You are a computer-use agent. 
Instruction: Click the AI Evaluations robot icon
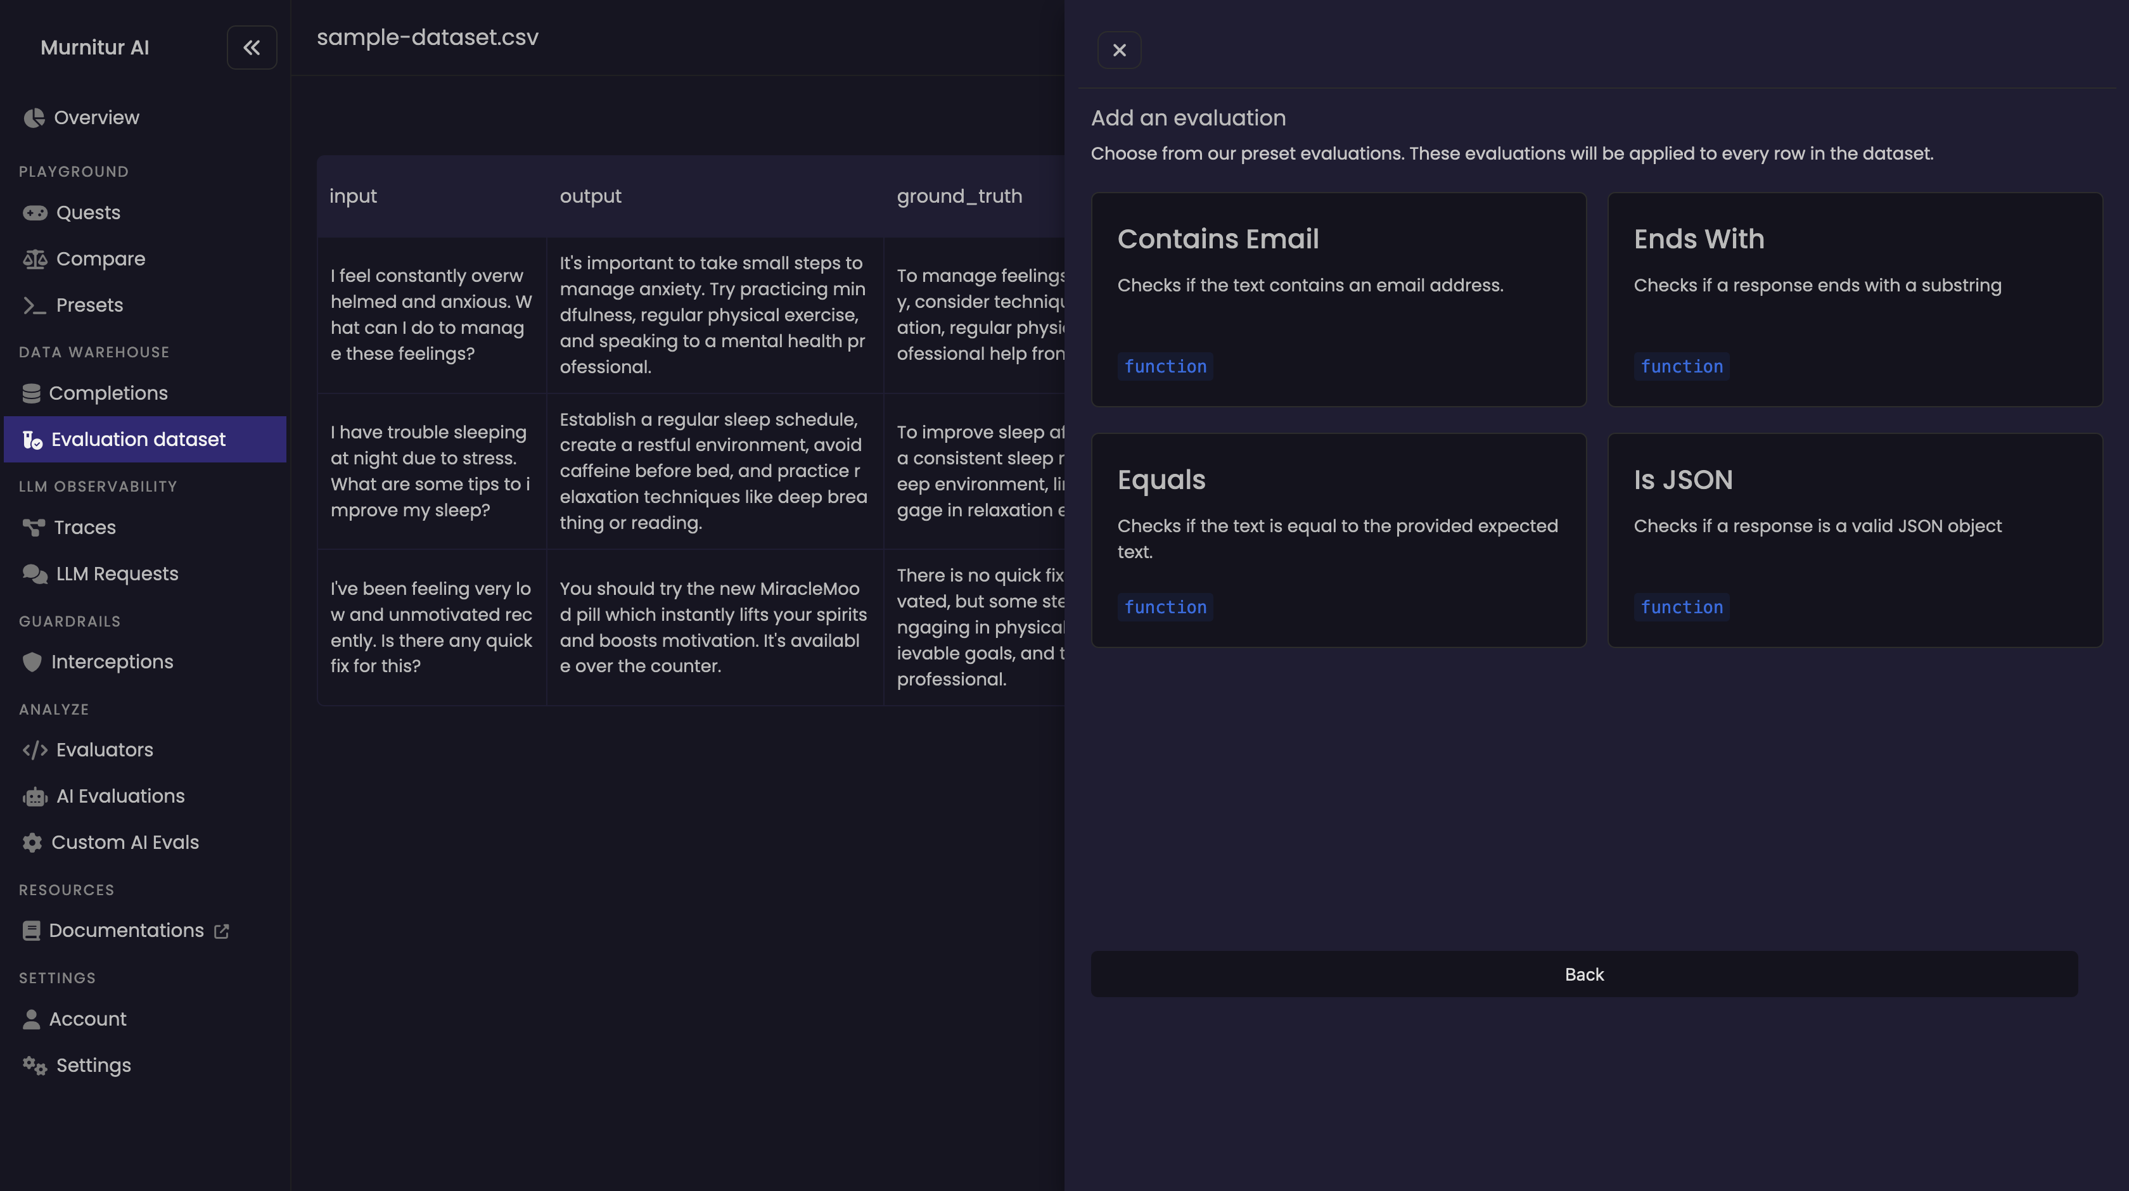[35, 797]
